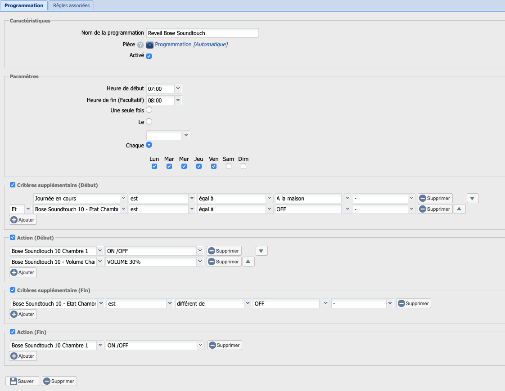Open the Heure de début dropdown
The image size is (505, 391).
point(178,89)
